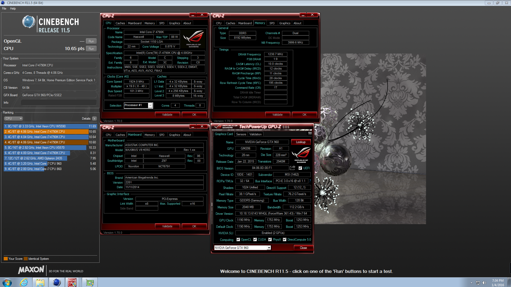Expand the ranking Details arrow button

[95, 119]
